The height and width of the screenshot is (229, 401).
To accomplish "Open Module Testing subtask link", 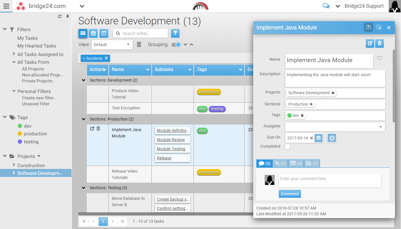I will click(171, 149).
